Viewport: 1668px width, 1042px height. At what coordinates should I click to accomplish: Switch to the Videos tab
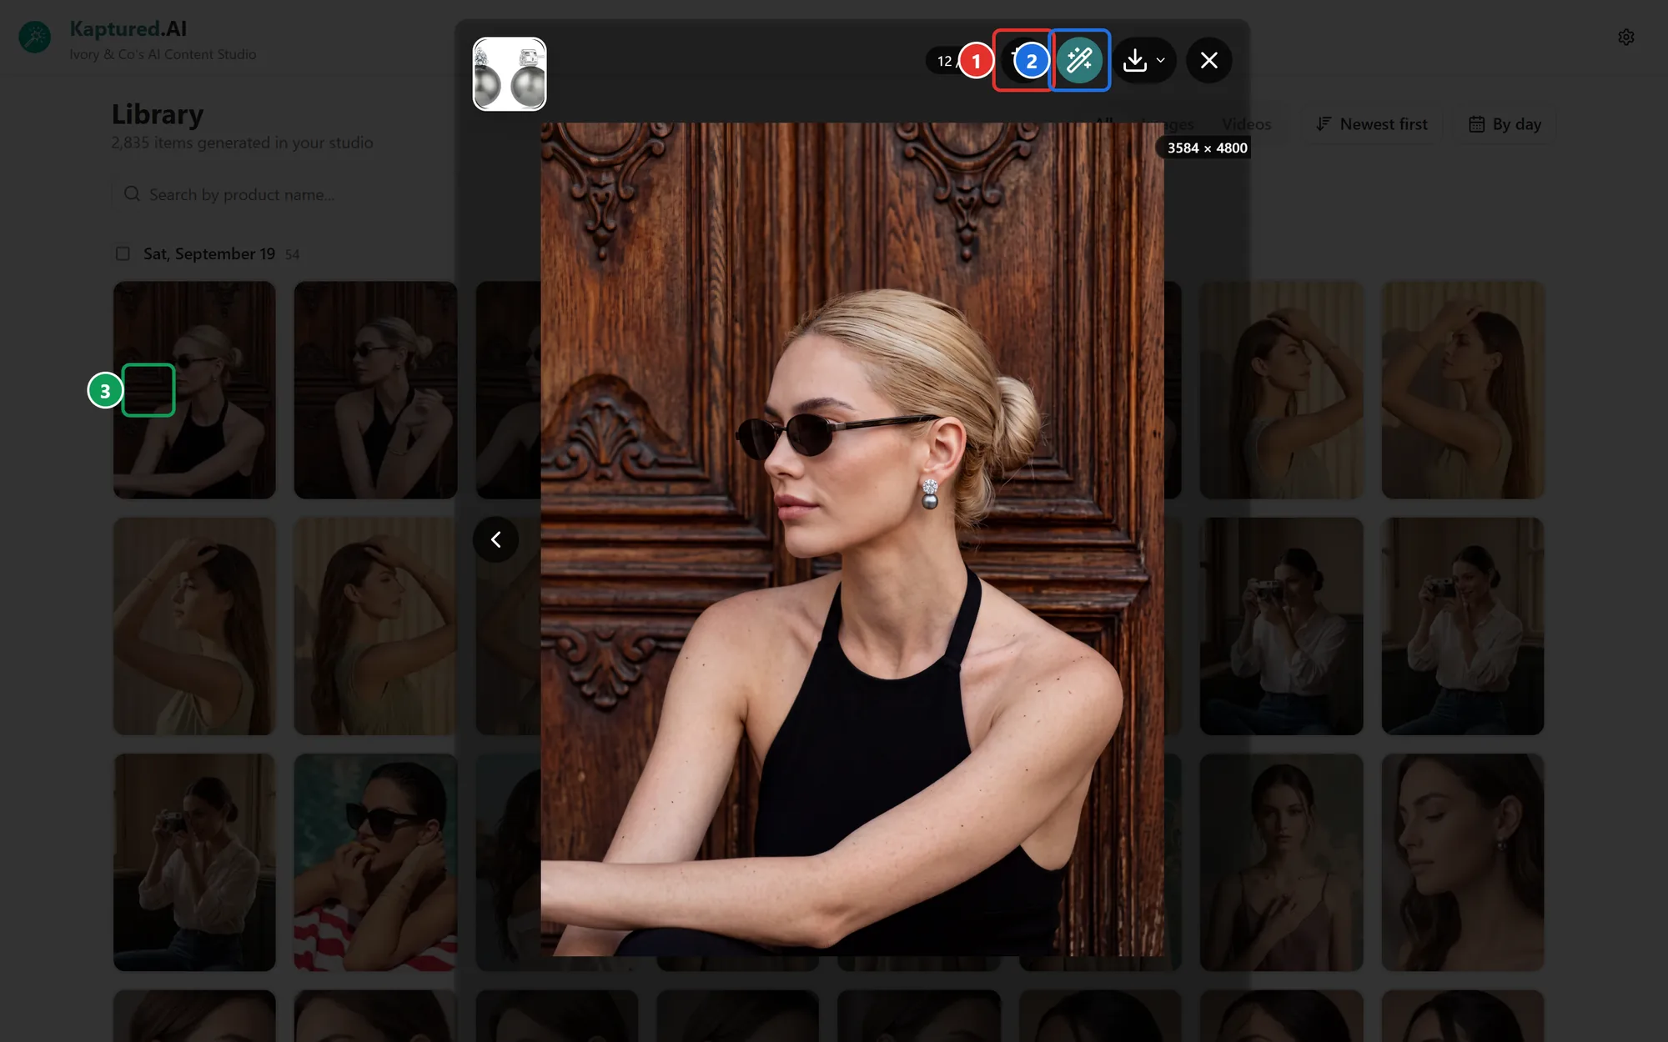point(1246,124)
